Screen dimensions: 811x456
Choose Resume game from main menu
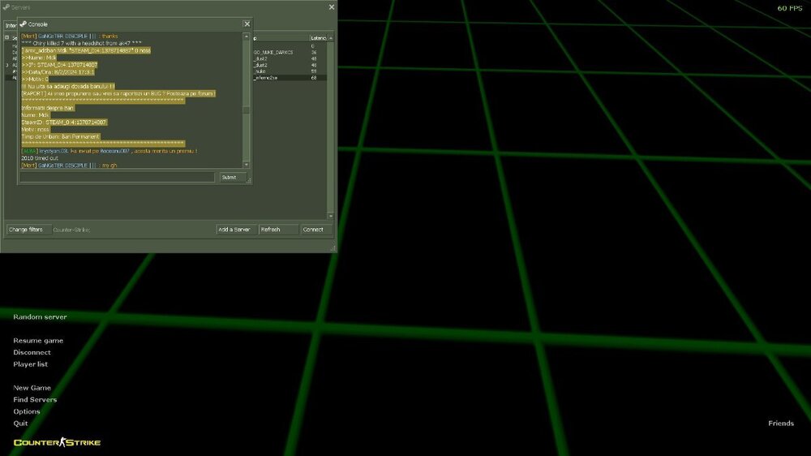pos(38,341)
